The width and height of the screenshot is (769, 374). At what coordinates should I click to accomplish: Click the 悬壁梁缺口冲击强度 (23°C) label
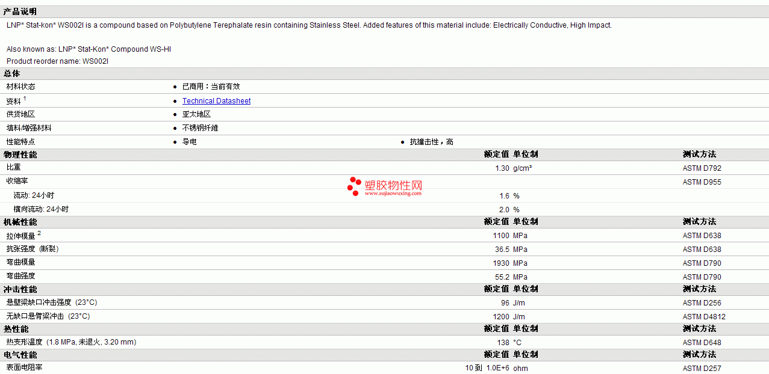point(52,302)
